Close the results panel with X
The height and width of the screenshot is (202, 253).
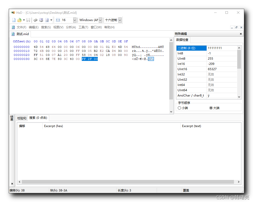[12, 184]
